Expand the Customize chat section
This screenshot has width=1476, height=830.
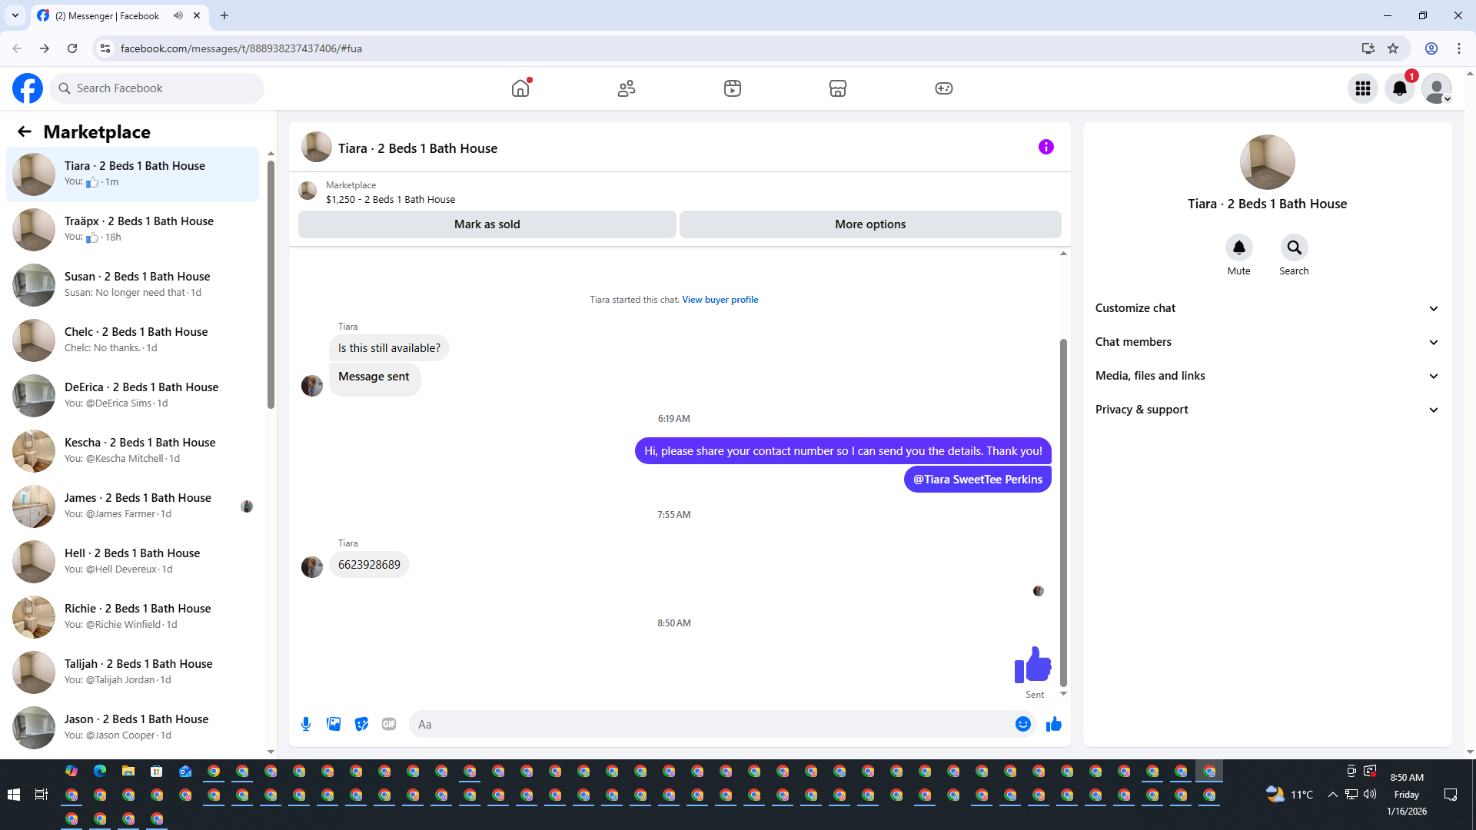pos(1267,308)
